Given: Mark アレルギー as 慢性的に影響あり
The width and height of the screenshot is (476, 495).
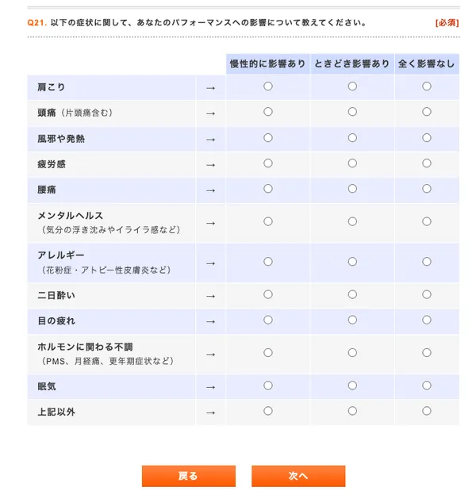Looking at the screenshot, I should (268, 262).
